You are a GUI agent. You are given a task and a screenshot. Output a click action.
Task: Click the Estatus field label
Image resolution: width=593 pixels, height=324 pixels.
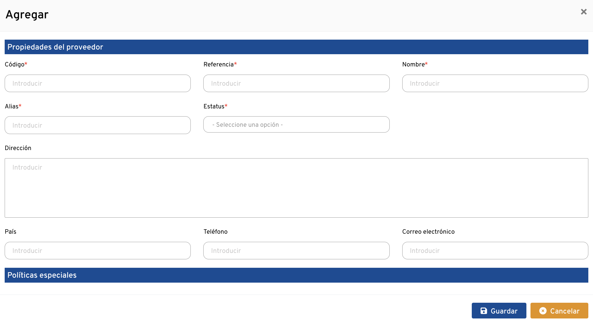(x=214, y=106)
